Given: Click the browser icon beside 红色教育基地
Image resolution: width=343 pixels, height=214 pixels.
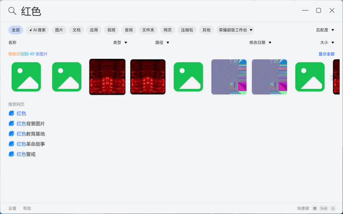Looking at the screenshot, I should point(12,134).
